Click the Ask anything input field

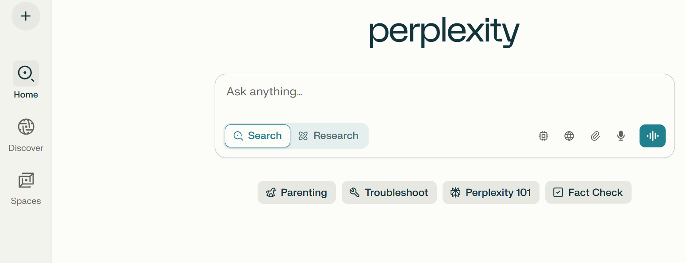[x=444, y=98]
